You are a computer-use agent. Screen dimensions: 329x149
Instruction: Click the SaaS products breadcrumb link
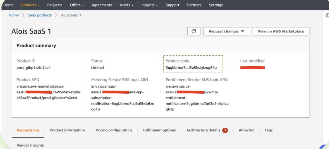click(40, 15)
